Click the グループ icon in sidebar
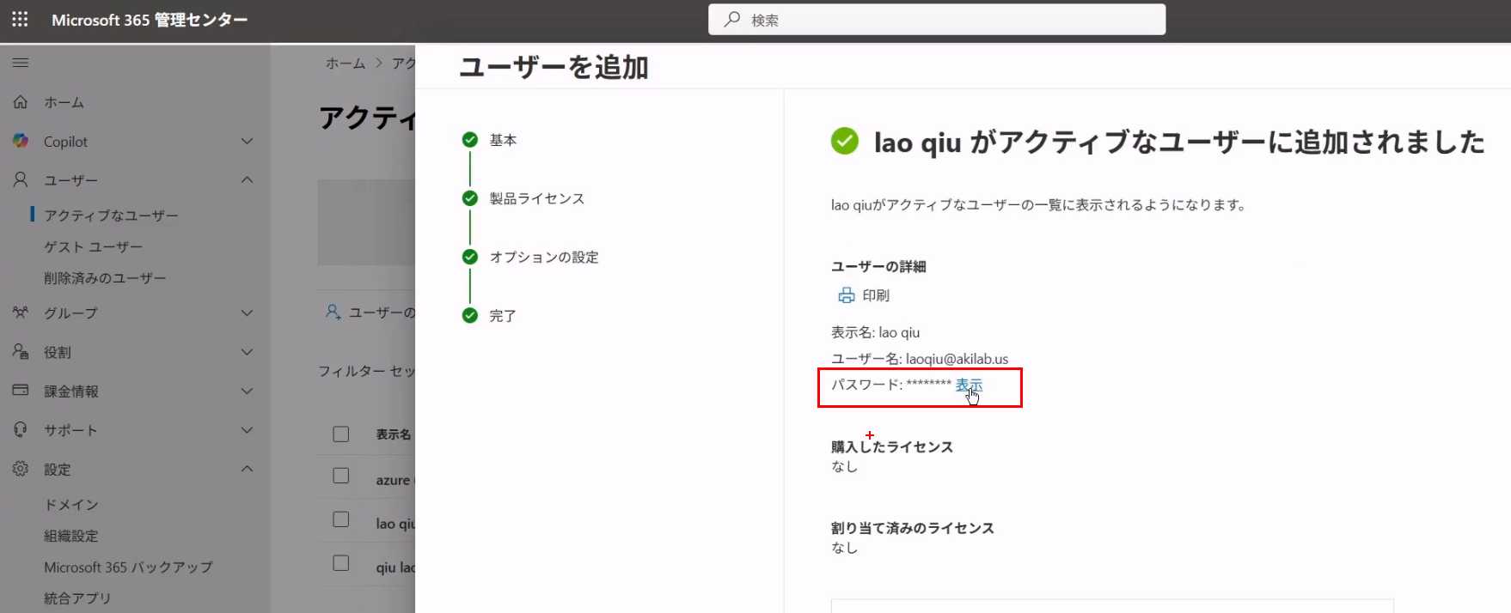 tap(21, 313)
